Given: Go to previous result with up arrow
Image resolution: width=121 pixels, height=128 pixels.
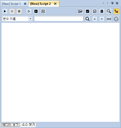Looking at the screenshot, I should tap(95, 19).
